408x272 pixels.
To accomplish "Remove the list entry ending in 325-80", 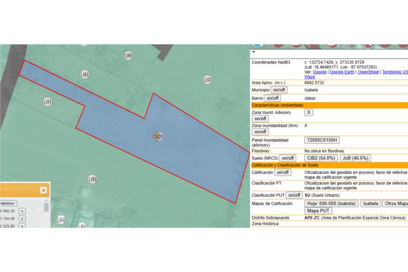I will [22, 226].
